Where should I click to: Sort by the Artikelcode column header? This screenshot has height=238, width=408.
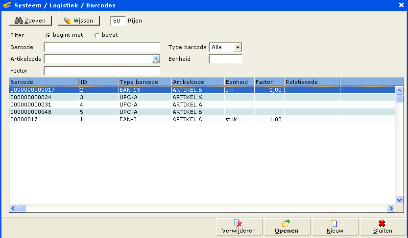click(x=197, y=82)
